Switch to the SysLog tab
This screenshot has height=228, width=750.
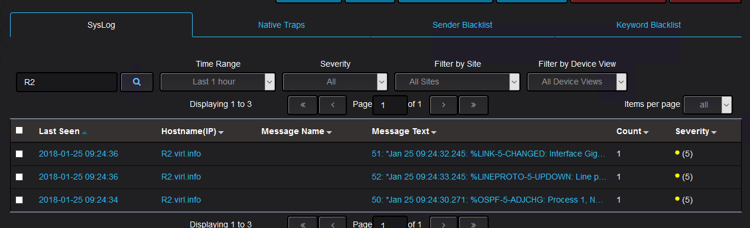tap(101, 25)
